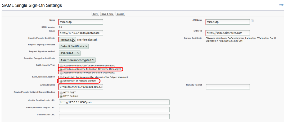This screenshot has height=122, width=284.
Task: Click the API Name info icon
Action: click(252, 21)
